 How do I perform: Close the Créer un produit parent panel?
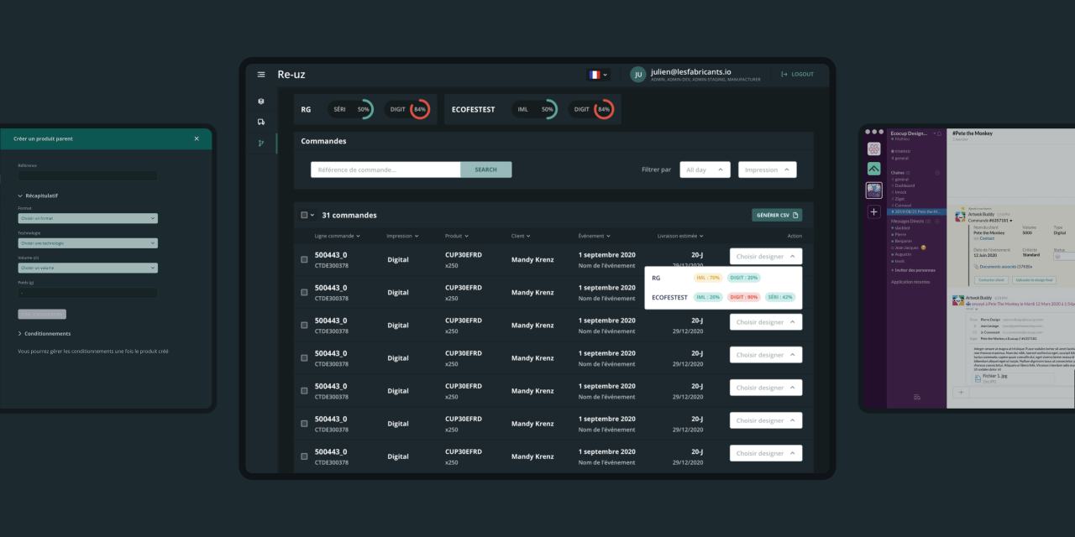(x=197, y=138)
